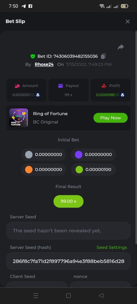Tap the green verified shield icon
The image size is (137, 304).
pos(33,56)
